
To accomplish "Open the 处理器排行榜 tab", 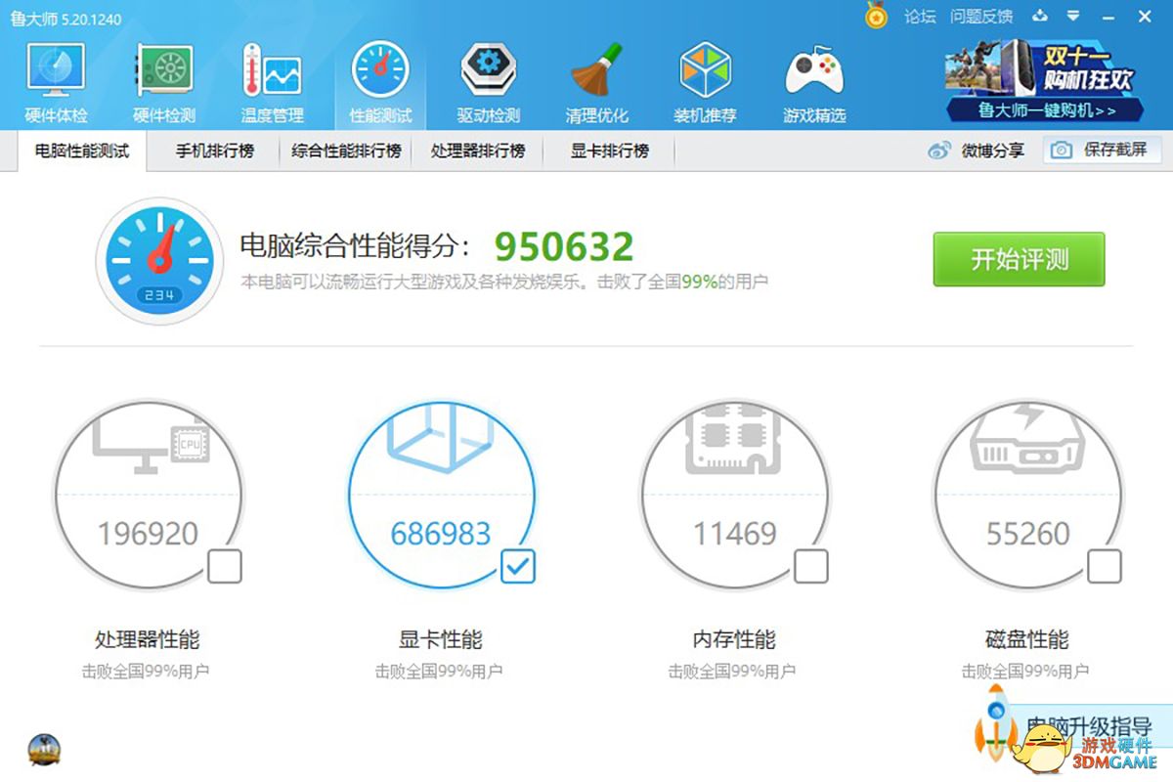I will [478, 151].
